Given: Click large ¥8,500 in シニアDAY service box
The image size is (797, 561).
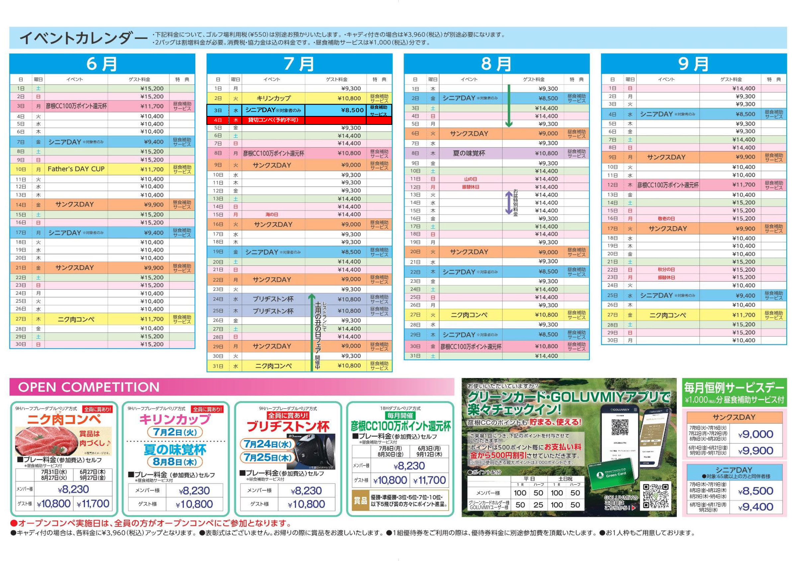Looking at the screenshot, I should pos(756,491).
